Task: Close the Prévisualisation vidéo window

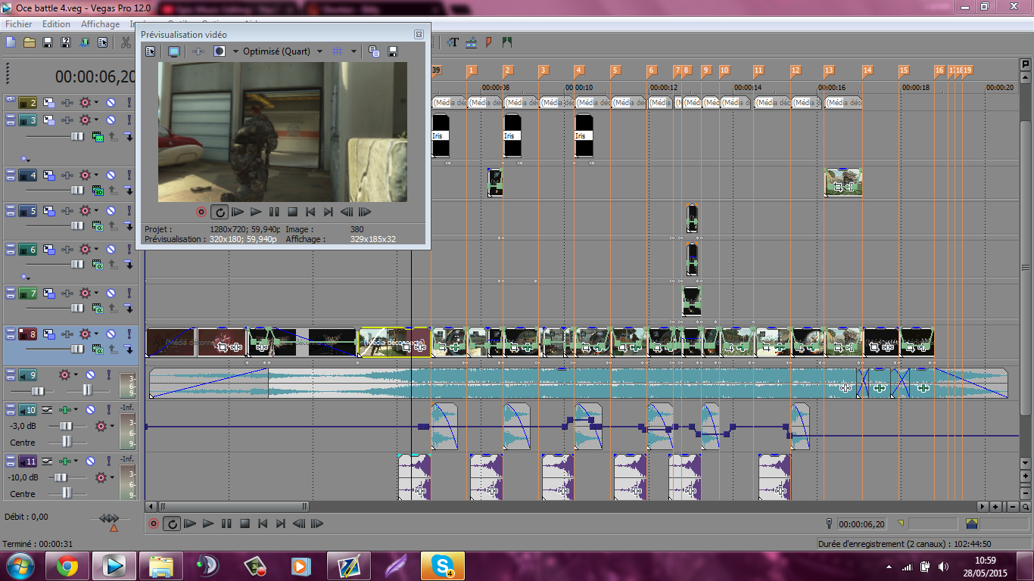Action: 419,35
